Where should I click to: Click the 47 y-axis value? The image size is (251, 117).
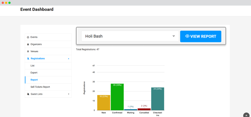94,65
